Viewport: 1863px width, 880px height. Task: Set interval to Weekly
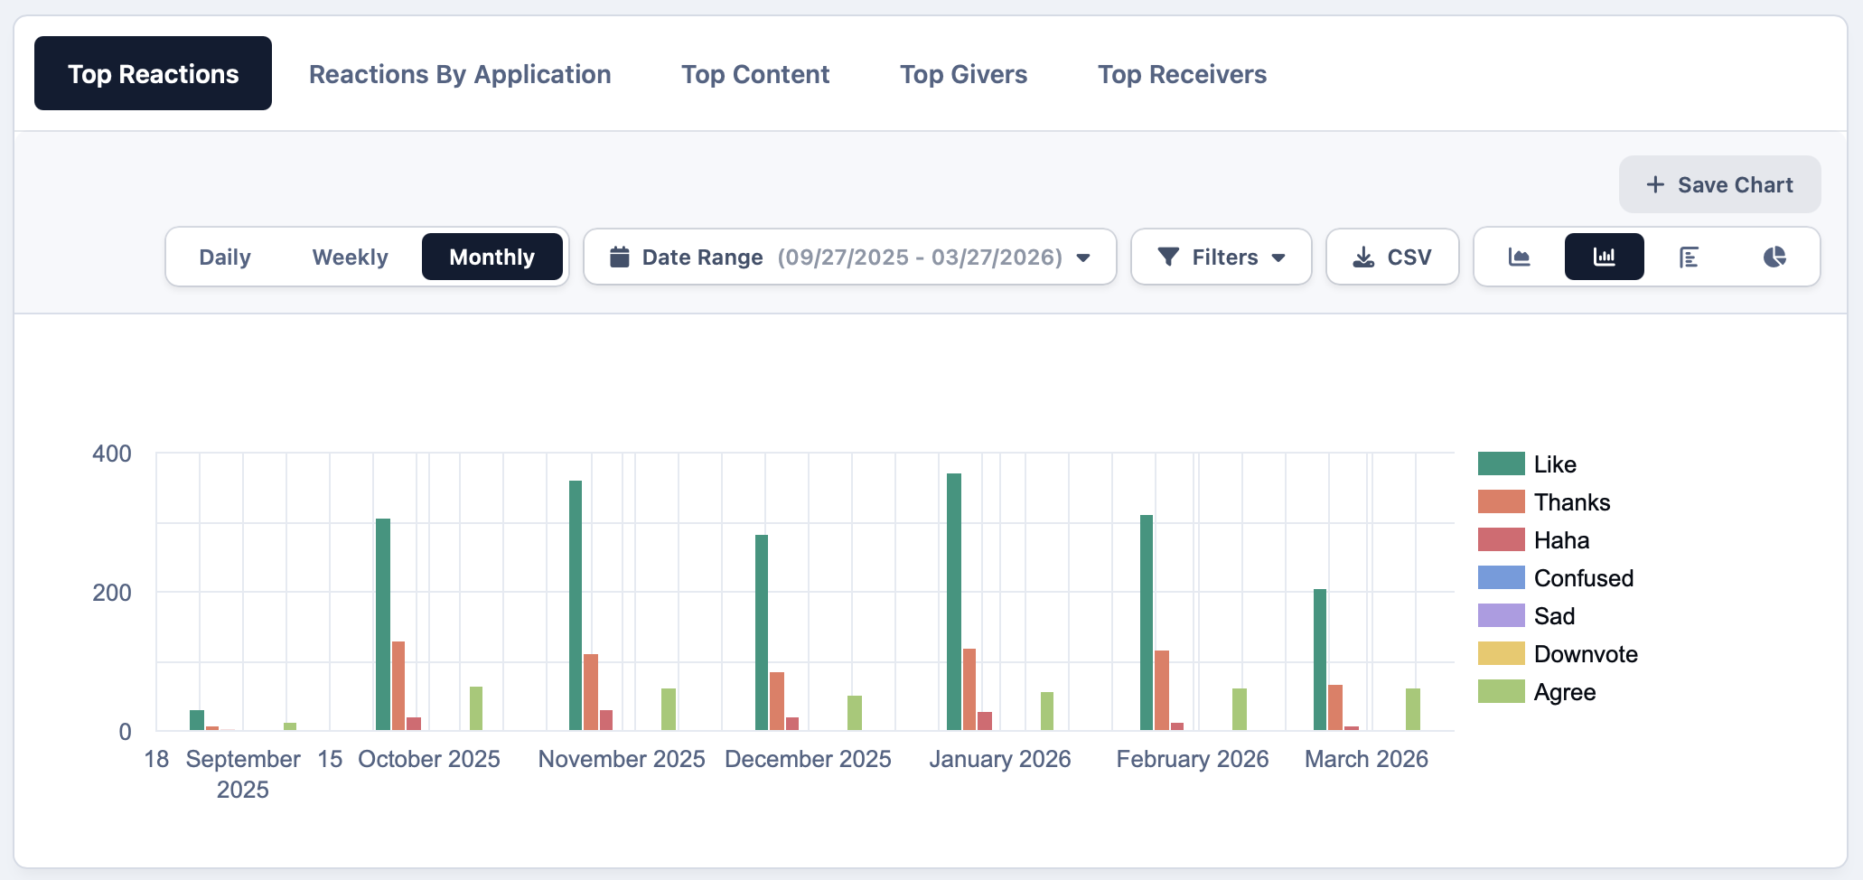(351, 257)
